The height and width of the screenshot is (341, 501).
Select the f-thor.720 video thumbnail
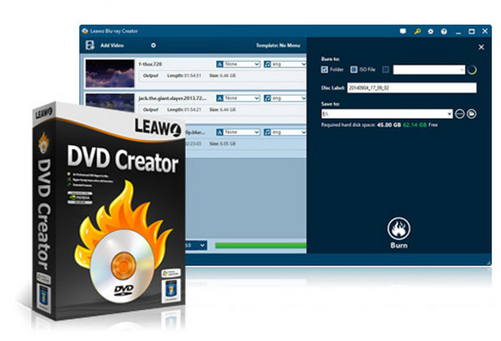[110, 73]
